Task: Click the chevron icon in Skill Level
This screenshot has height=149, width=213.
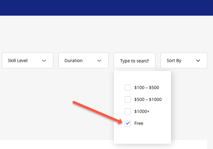Action: tap(44, 61)
